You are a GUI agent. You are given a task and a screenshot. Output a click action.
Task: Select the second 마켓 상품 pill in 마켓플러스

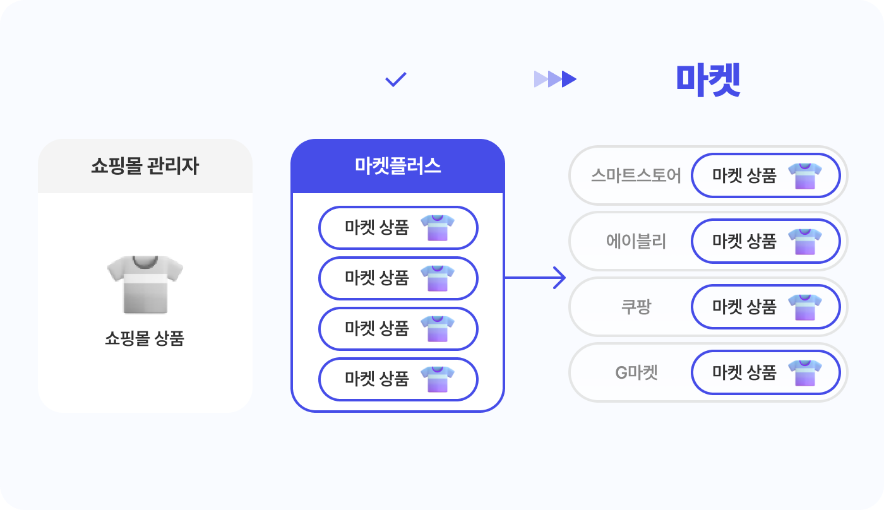[398, 278]
